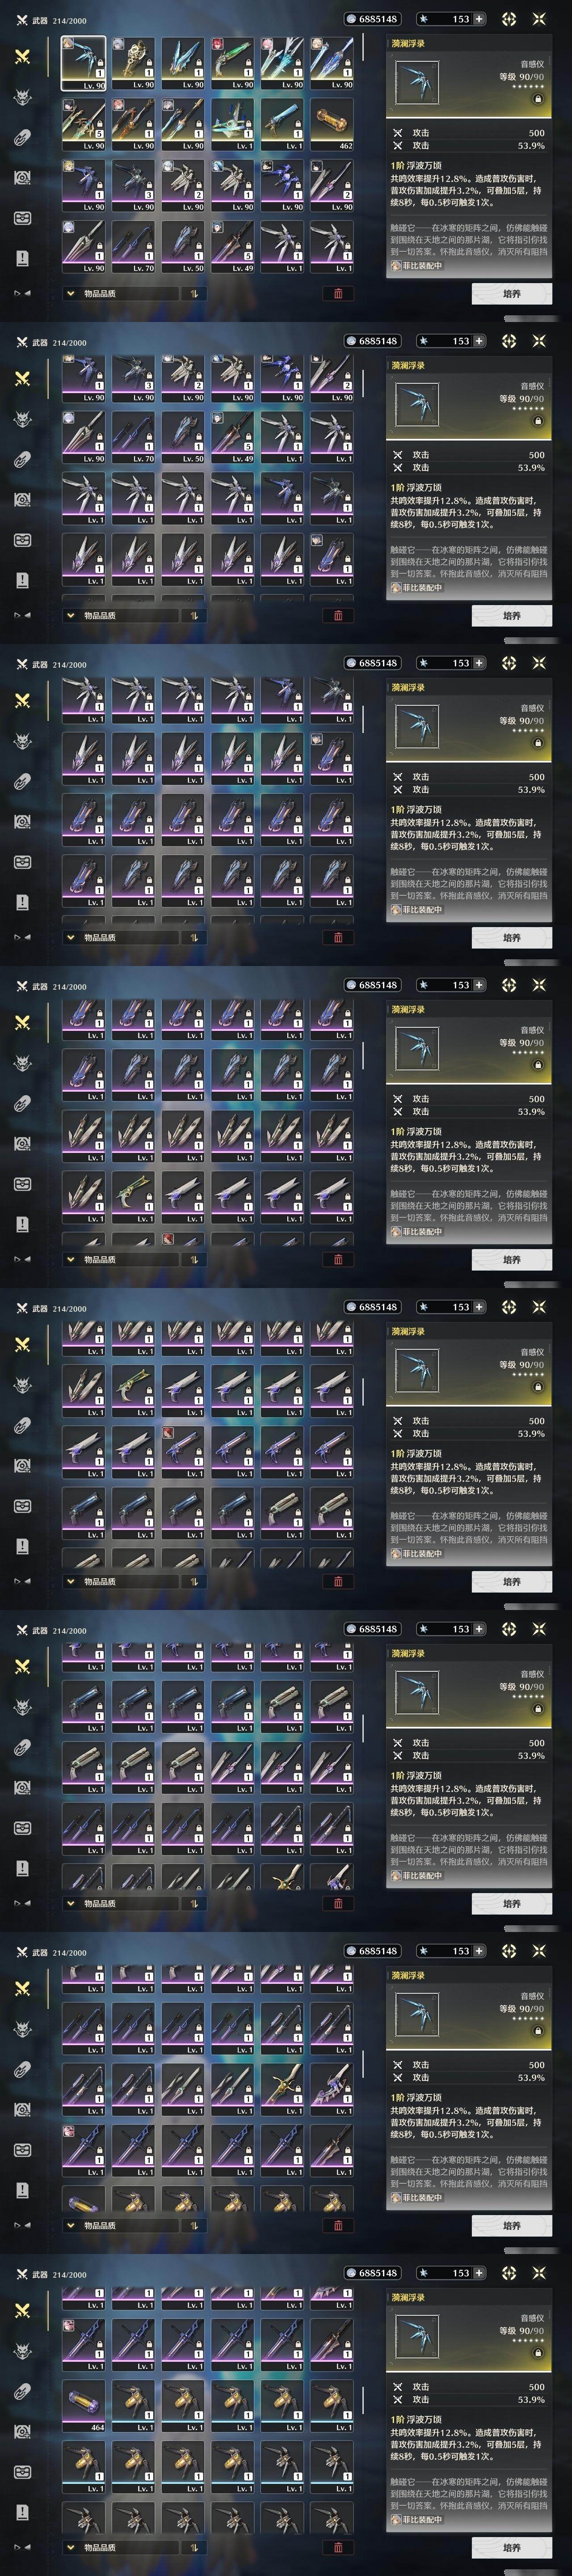Open the red trash can discard icon
Image resolution: width=572 pixels, height=2576 pixels.
338,293
